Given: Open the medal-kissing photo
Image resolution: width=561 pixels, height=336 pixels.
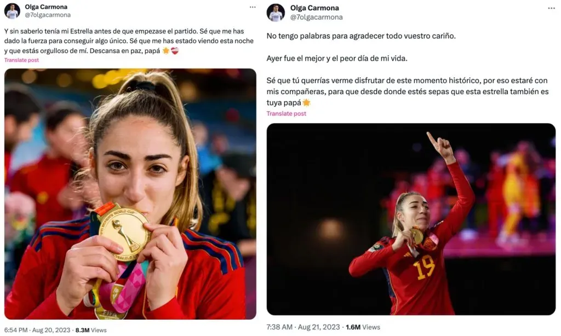Looking at the screenshot, I should coord(130,194).
